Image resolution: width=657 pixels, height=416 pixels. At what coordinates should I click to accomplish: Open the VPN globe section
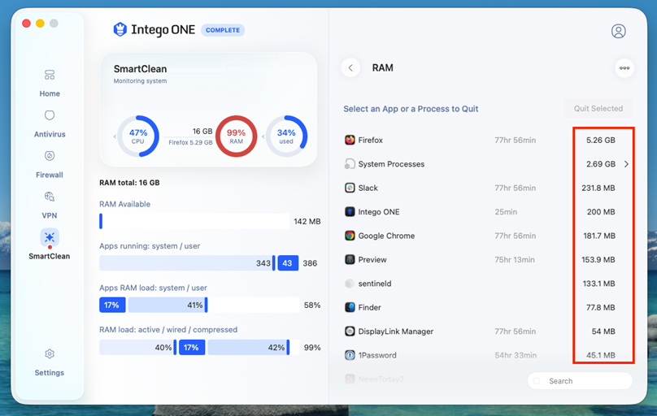click(50, 205)
